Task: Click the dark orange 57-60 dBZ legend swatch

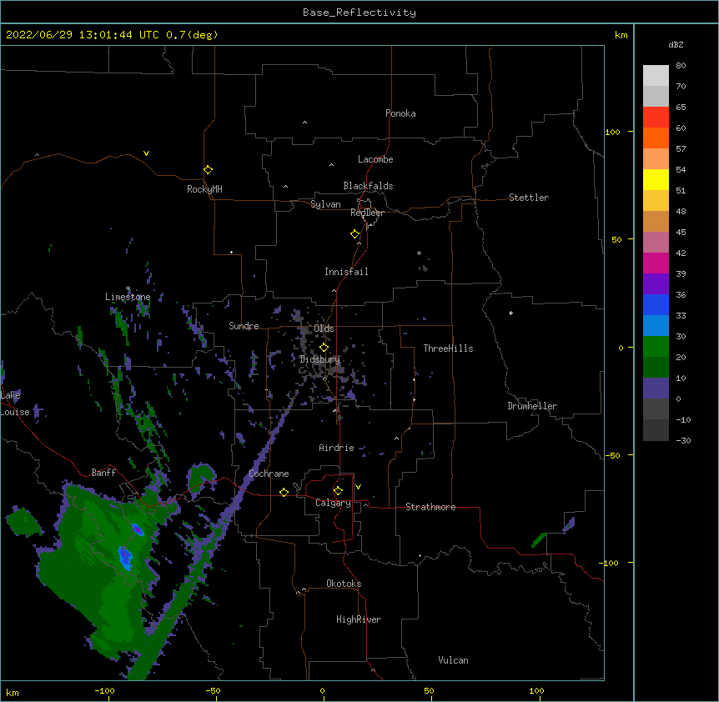Action: 656,138
